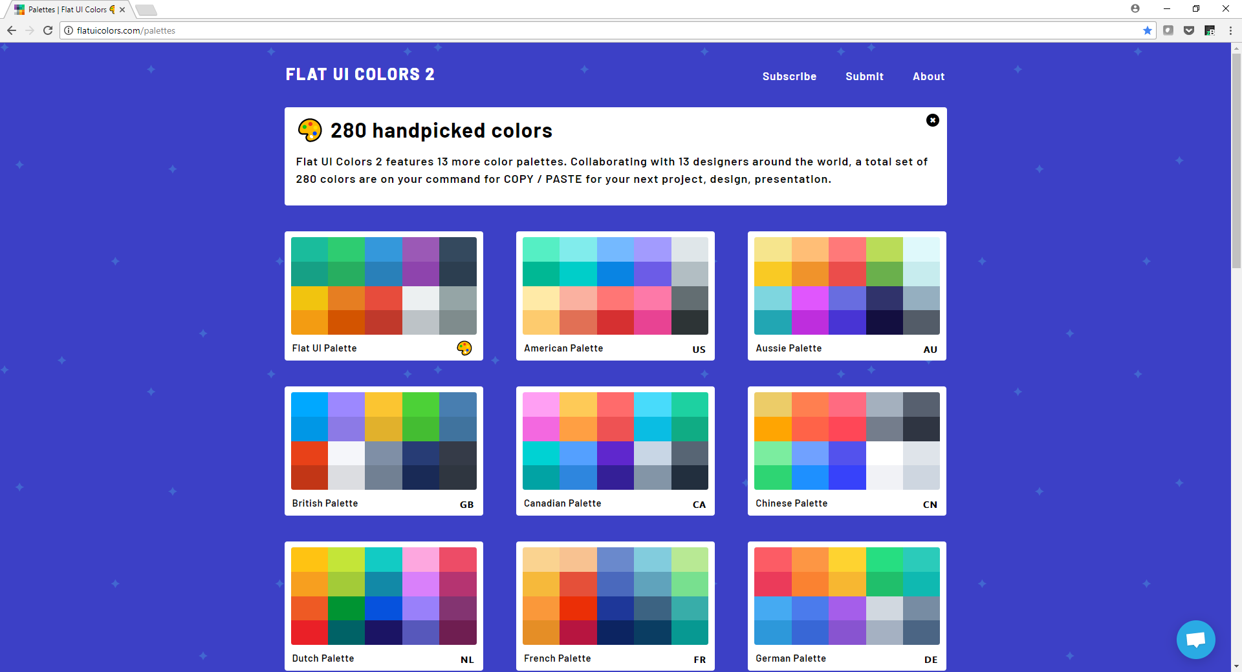Open the Chrome profile icon
The height and width of the screenshot is (672, 1242).
[1135, 8]
